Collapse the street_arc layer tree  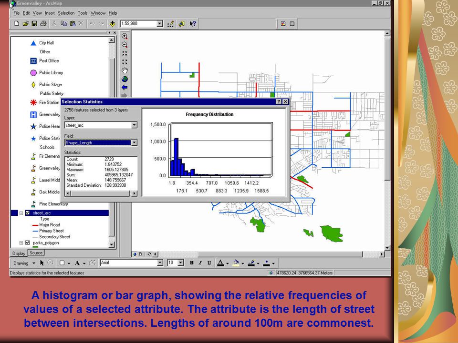[21, 213]
